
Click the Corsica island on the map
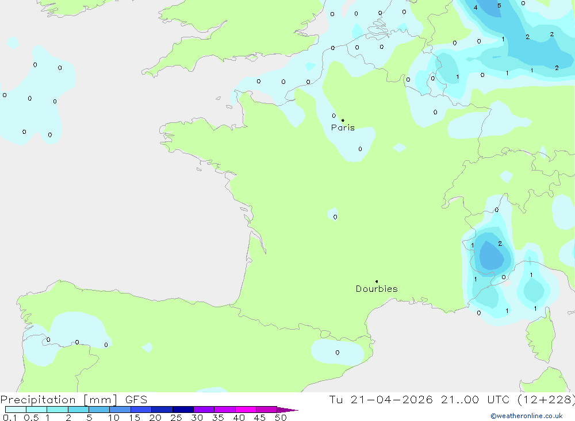click(542, 335)
